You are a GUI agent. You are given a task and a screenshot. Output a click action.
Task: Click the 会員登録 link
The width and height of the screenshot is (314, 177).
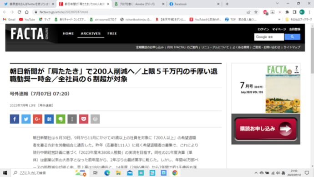click(x=294, y=29)
